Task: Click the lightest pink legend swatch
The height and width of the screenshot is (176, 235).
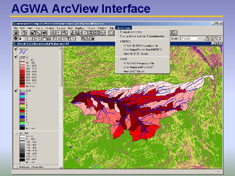Action: [22, 60]
